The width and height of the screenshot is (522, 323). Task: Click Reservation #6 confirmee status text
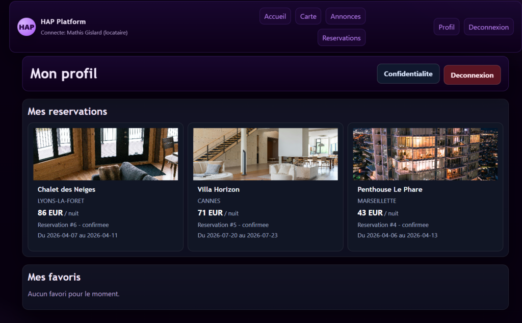click(x=73, y=225)
